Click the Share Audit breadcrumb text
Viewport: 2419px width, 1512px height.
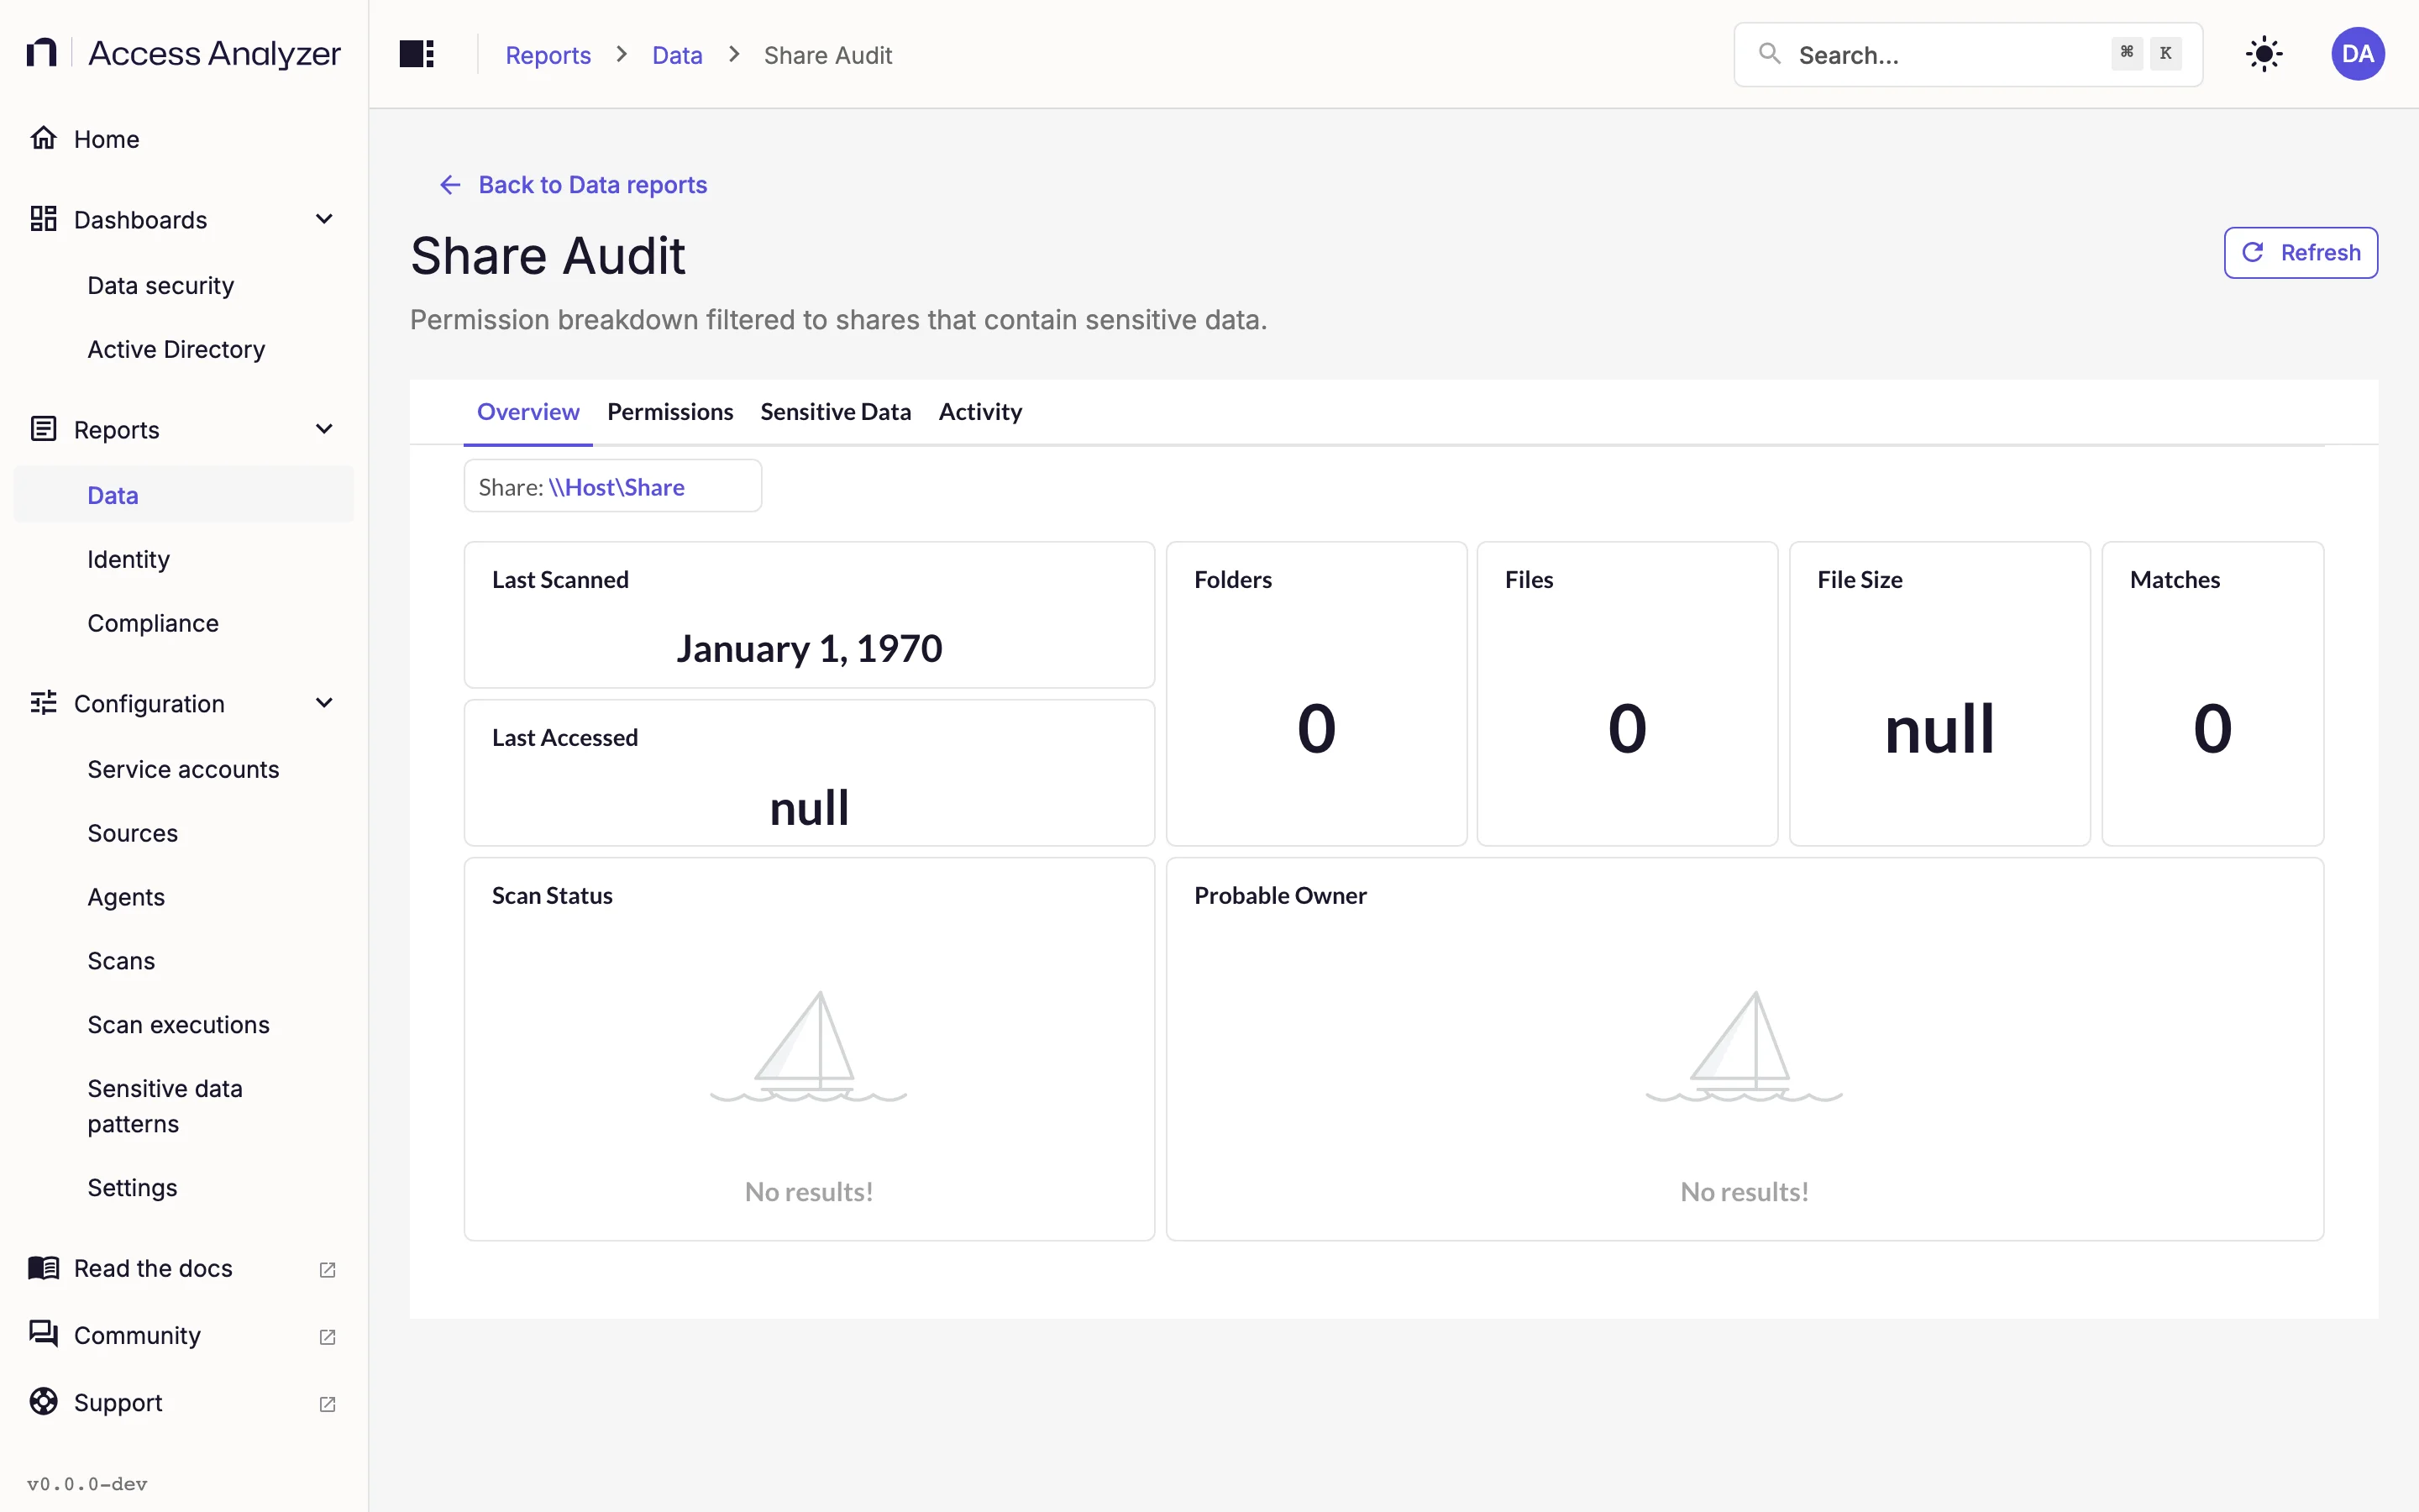click(x=827, y=55)
